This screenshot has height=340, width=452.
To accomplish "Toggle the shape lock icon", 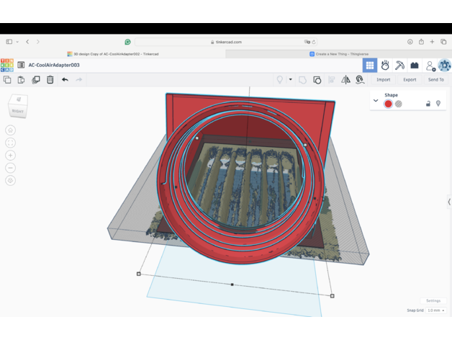I will [x=428, y=104].
